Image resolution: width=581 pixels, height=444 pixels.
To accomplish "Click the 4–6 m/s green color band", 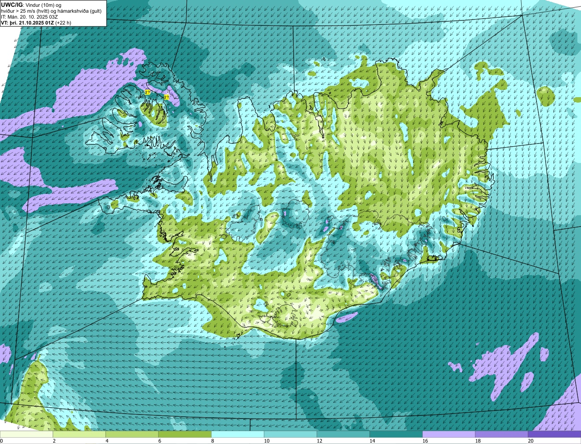I will click(132, 434).
